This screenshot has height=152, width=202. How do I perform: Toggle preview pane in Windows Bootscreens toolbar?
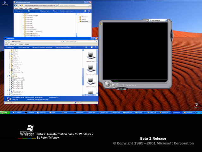[x=85, y=11]
